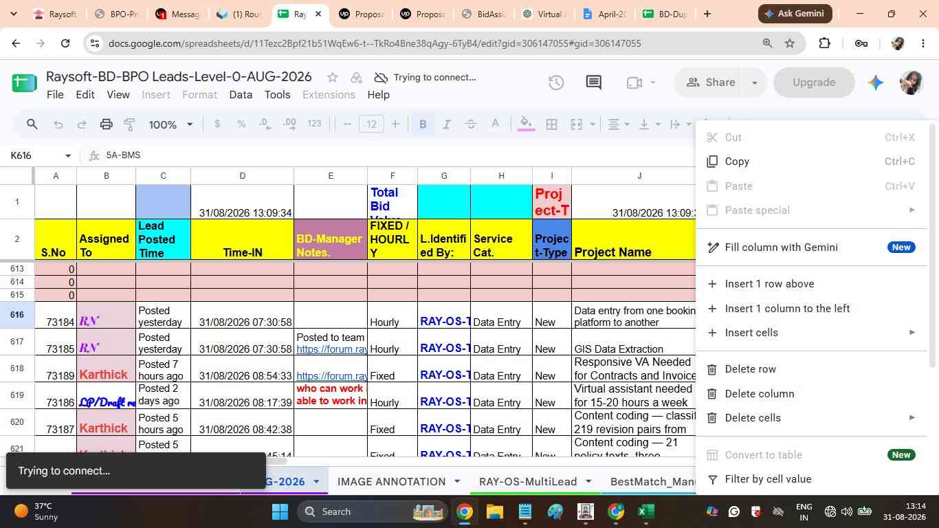This screenshot has width=939, height=528.
Task: Open the comments icon
Action: 593,82
